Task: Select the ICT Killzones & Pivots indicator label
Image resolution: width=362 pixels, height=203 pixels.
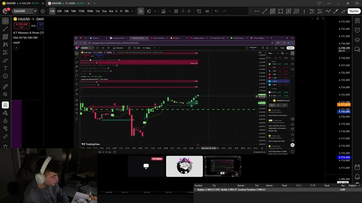Action: [28, 33]
